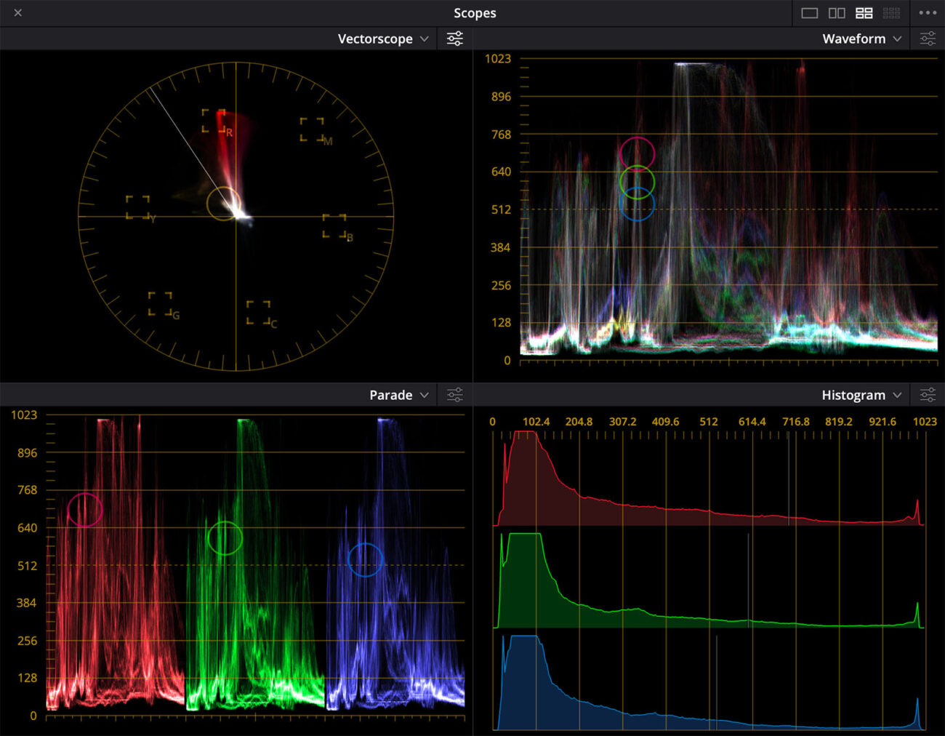The width and height of the screenshot is (945, 736).
Task: Open the Histogram settings sliders icon
Action: (x=928, y=395)
